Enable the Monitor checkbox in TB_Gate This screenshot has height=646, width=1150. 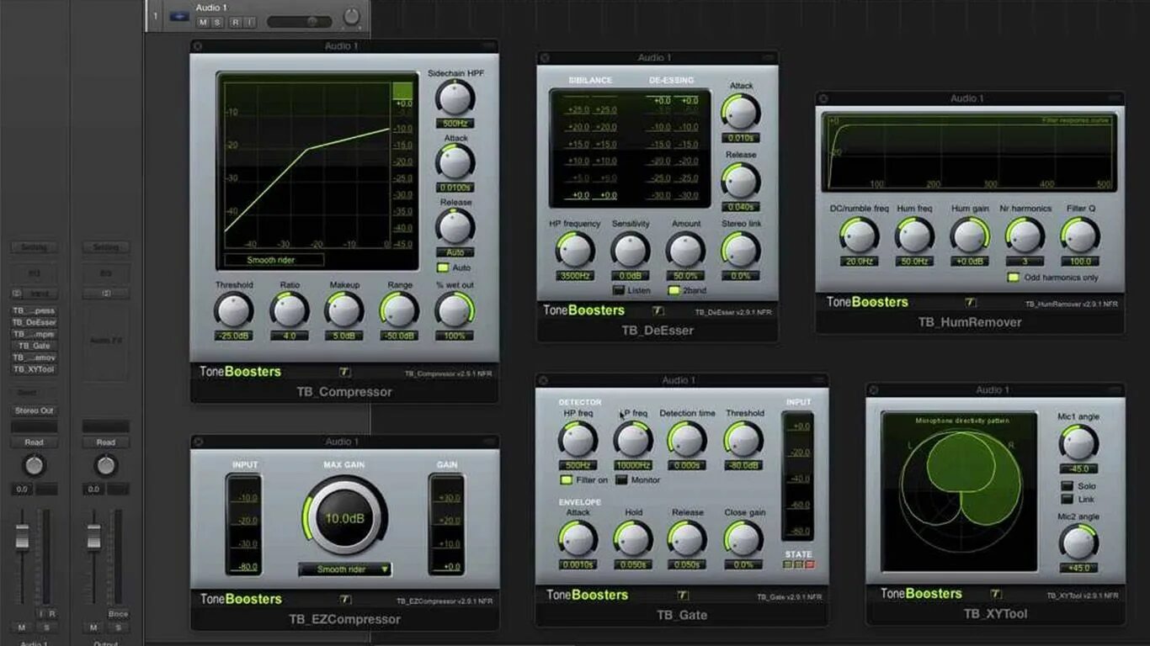(621, 480)
